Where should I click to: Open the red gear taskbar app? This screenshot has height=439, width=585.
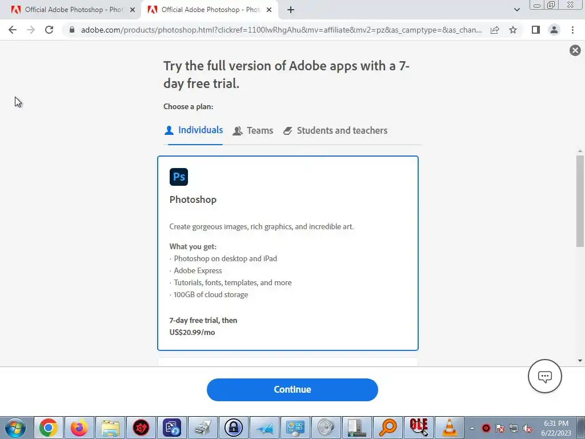coord(141,428)
